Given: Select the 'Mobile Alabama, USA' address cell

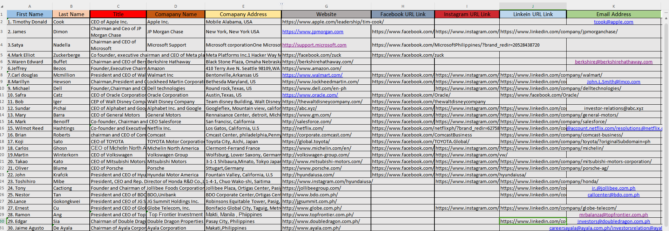Looking at the screenshot, I should [x=243, y=22].
